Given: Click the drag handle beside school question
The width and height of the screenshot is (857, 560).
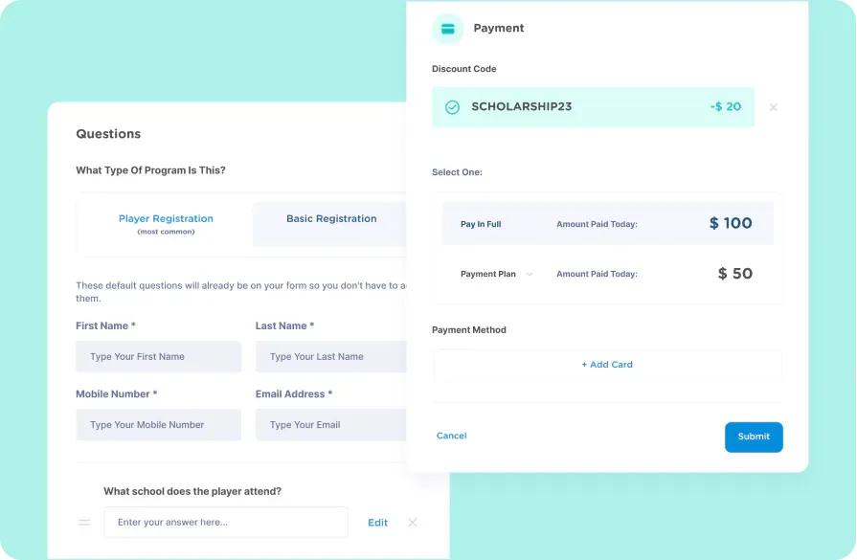Looking at the screenshot, I should pos(84,523).
